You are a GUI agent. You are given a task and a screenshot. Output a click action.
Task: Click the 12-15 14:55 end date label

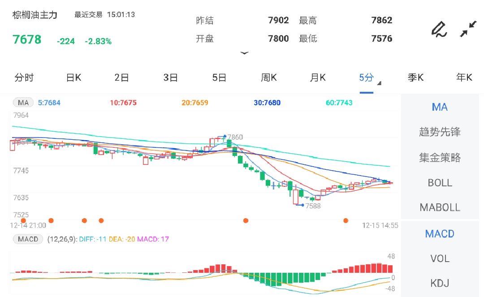tap(380, 225)
